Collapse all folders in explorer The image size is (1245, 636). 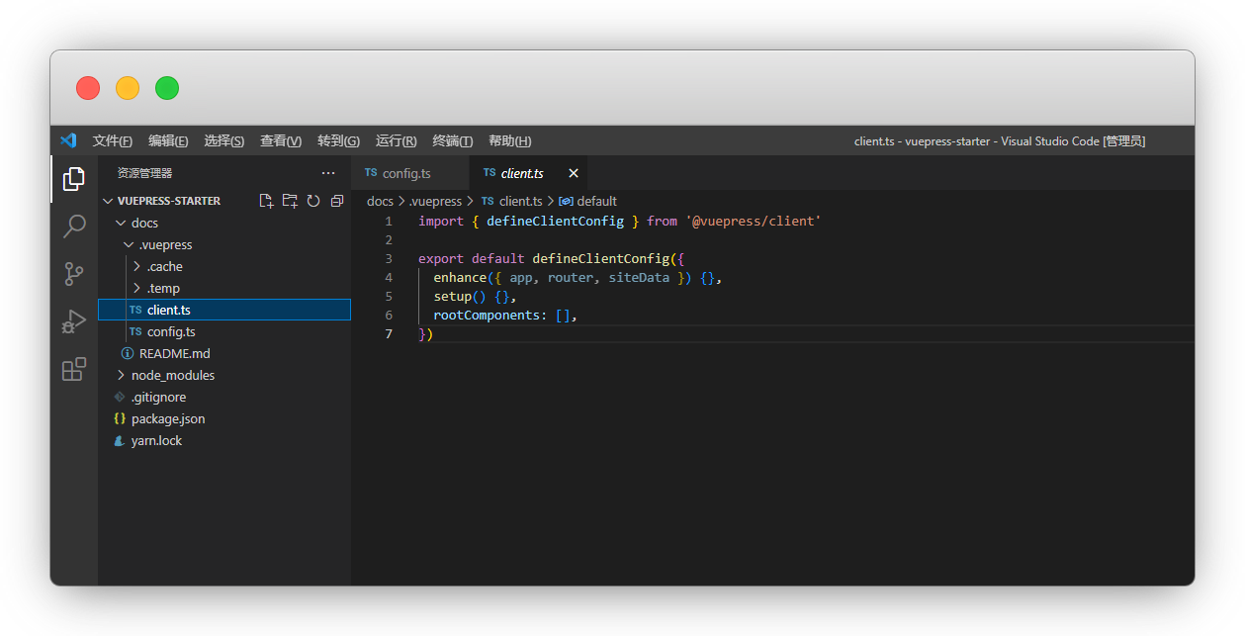pos(337,201)
